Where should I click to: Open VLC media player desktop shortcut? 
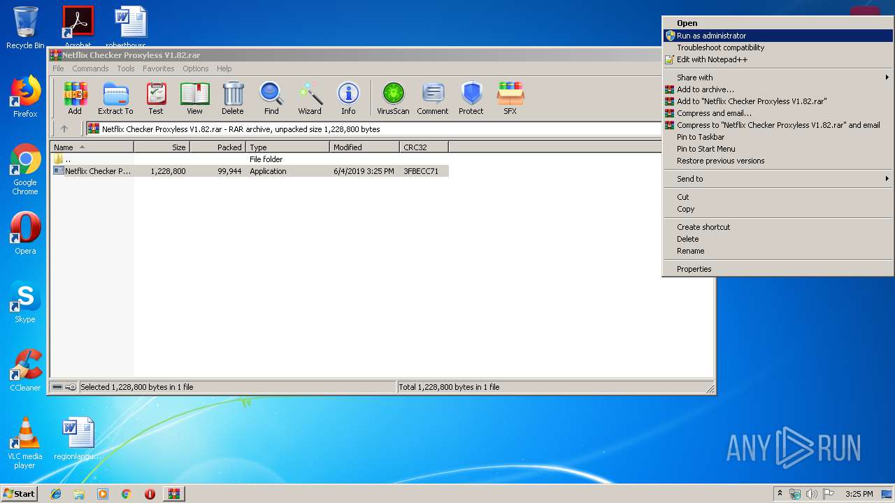25,443
